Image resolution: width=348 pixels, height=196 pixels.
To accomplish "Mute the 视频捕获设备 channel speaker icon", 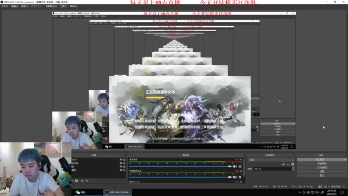I will point(234,177).
